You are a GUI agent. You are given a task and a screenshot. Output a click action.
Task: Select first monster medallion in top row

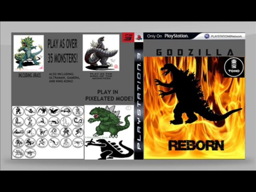coord(18,111)
